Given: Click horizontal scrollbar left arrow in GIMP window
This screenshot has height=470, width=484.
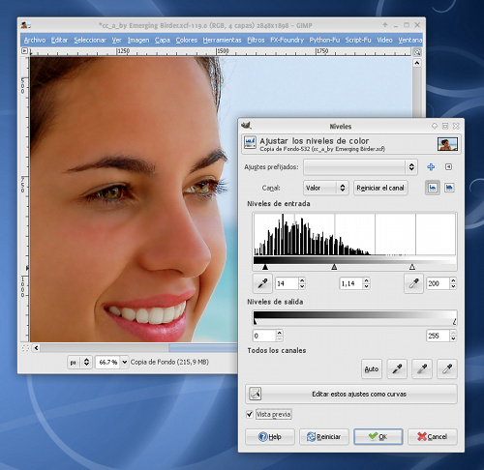Looking at the screenshot, I should [36, 348].
